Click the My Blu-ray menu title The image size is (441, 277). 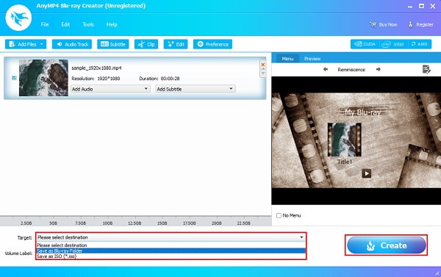pos(362,112)
